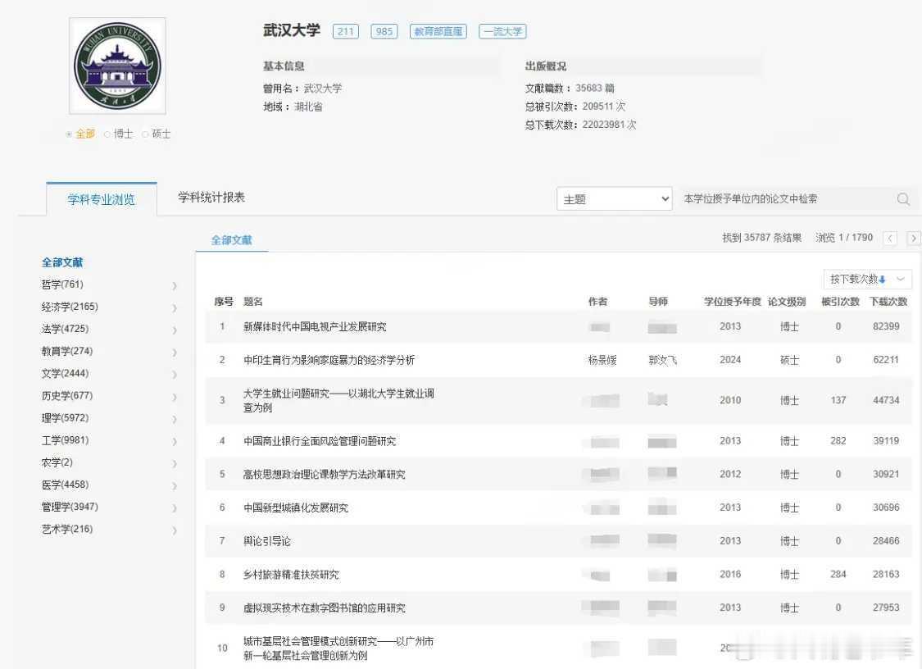
Task: Expand the 管理学(3947) category chevron
Action: (175, 508)
